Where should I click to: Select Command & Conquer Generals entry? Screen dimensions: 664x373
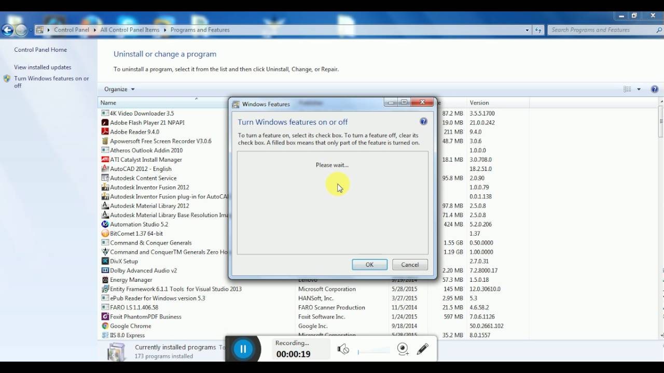150,243
